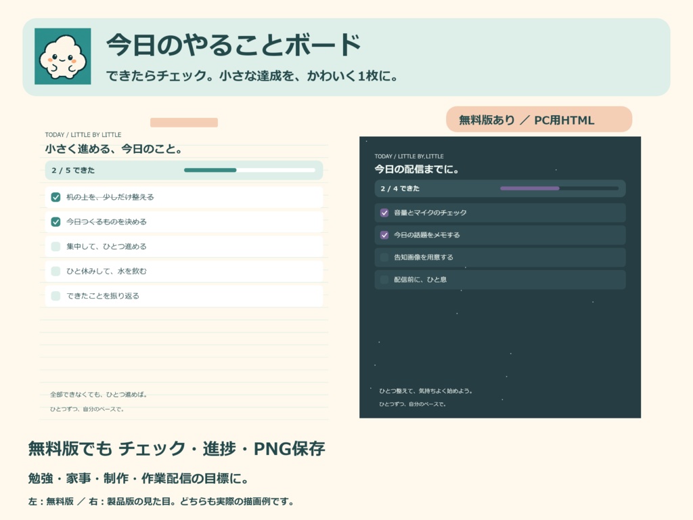Click the 2 / 4 できた counter text
The image size is (693, 520).
tap(400, 188)
